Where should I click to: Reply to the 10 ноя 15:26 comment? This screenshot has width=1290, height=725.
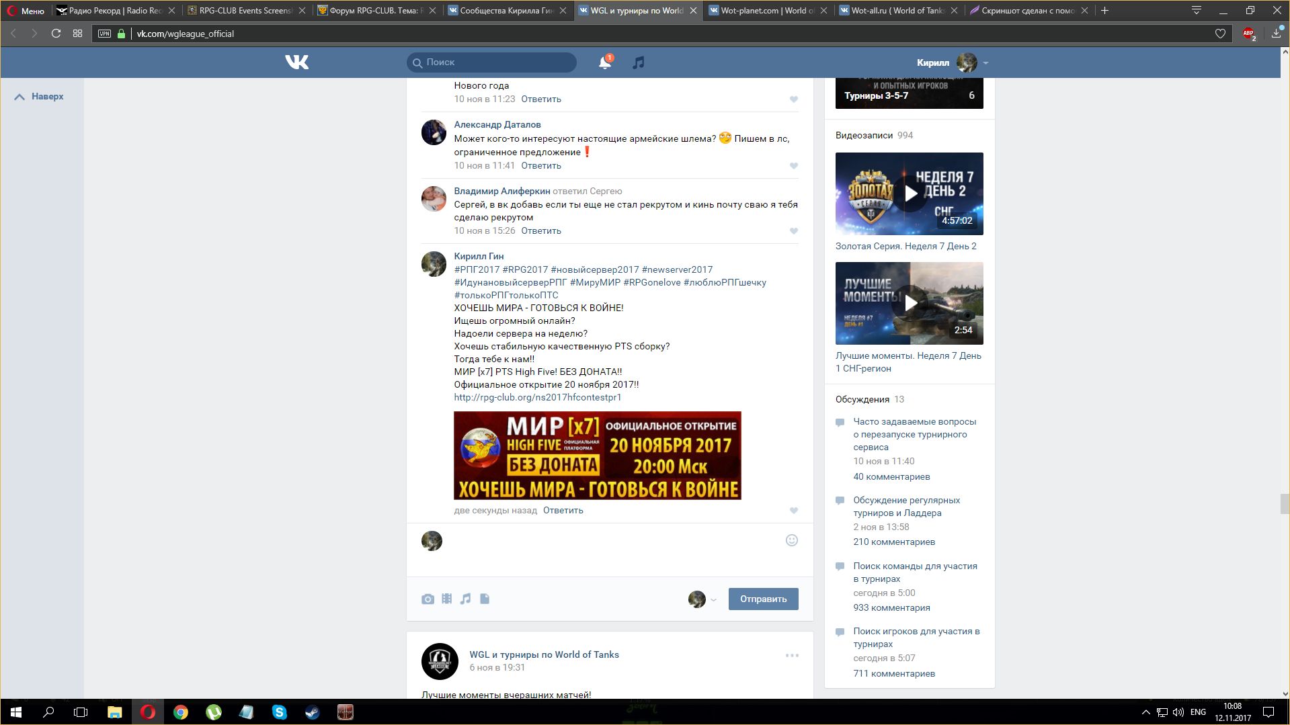[541, 231]
